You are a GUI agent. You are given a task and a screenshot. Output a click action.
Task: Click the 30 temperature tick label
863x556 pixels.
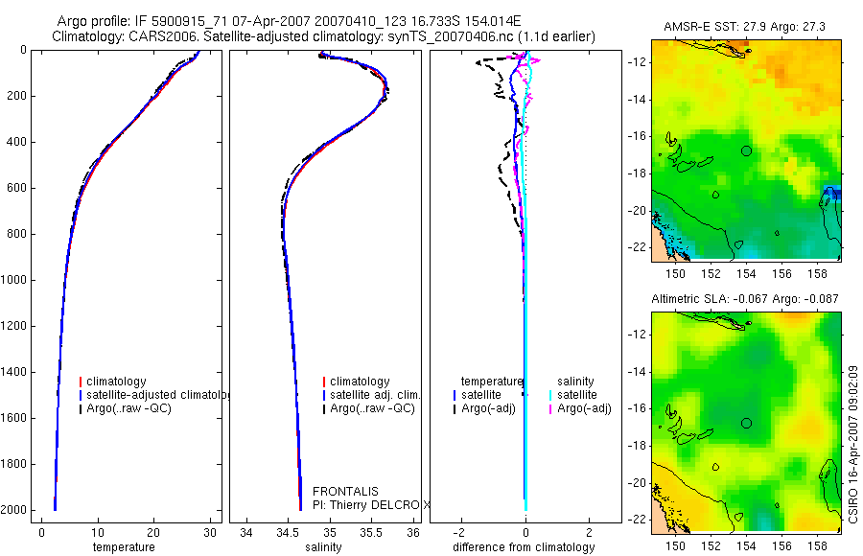click(x=210, y=533)
